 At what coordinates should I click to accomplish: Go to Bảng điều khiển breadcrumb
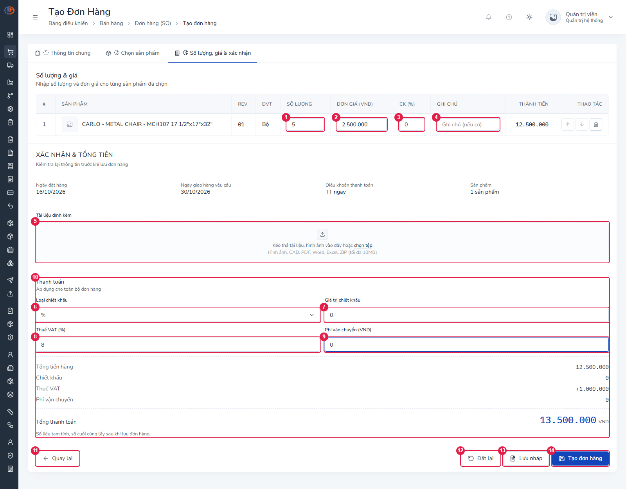tap(68, 23)
